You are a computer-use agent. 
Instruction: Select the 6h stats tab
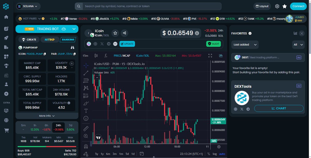click(x=46, y=127)
